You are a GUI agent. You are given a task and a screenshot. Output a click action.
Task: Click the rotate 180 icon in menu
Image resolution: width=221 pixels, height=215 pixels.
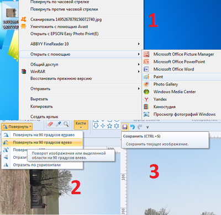6,150
